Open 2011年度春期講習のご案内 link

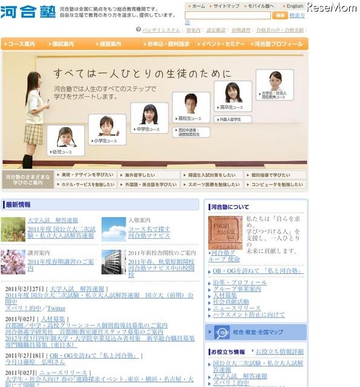(x=61, y=265)
